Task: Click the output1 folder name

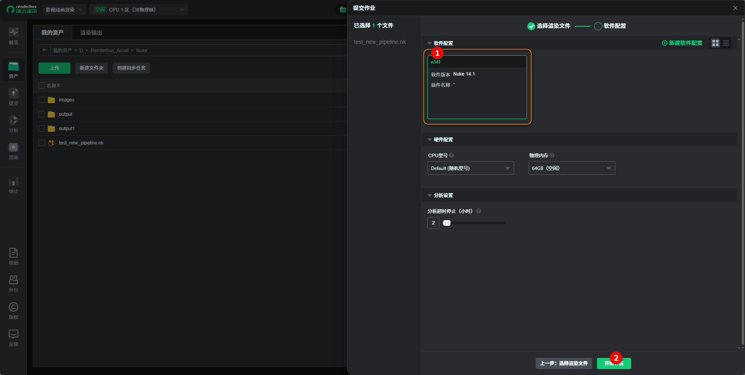Action: point(66,129)
